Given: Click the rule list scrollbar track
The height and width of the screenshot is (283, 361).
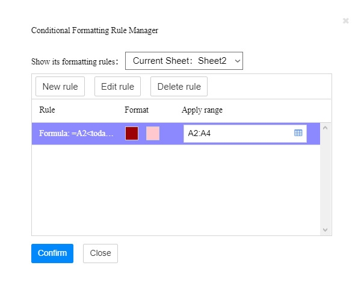Looking at the screenshot, I should (x=326, y=181).
